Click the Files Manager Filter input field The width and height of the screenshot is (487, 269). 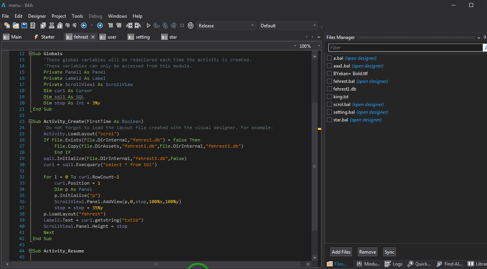[x=405, y=48]
